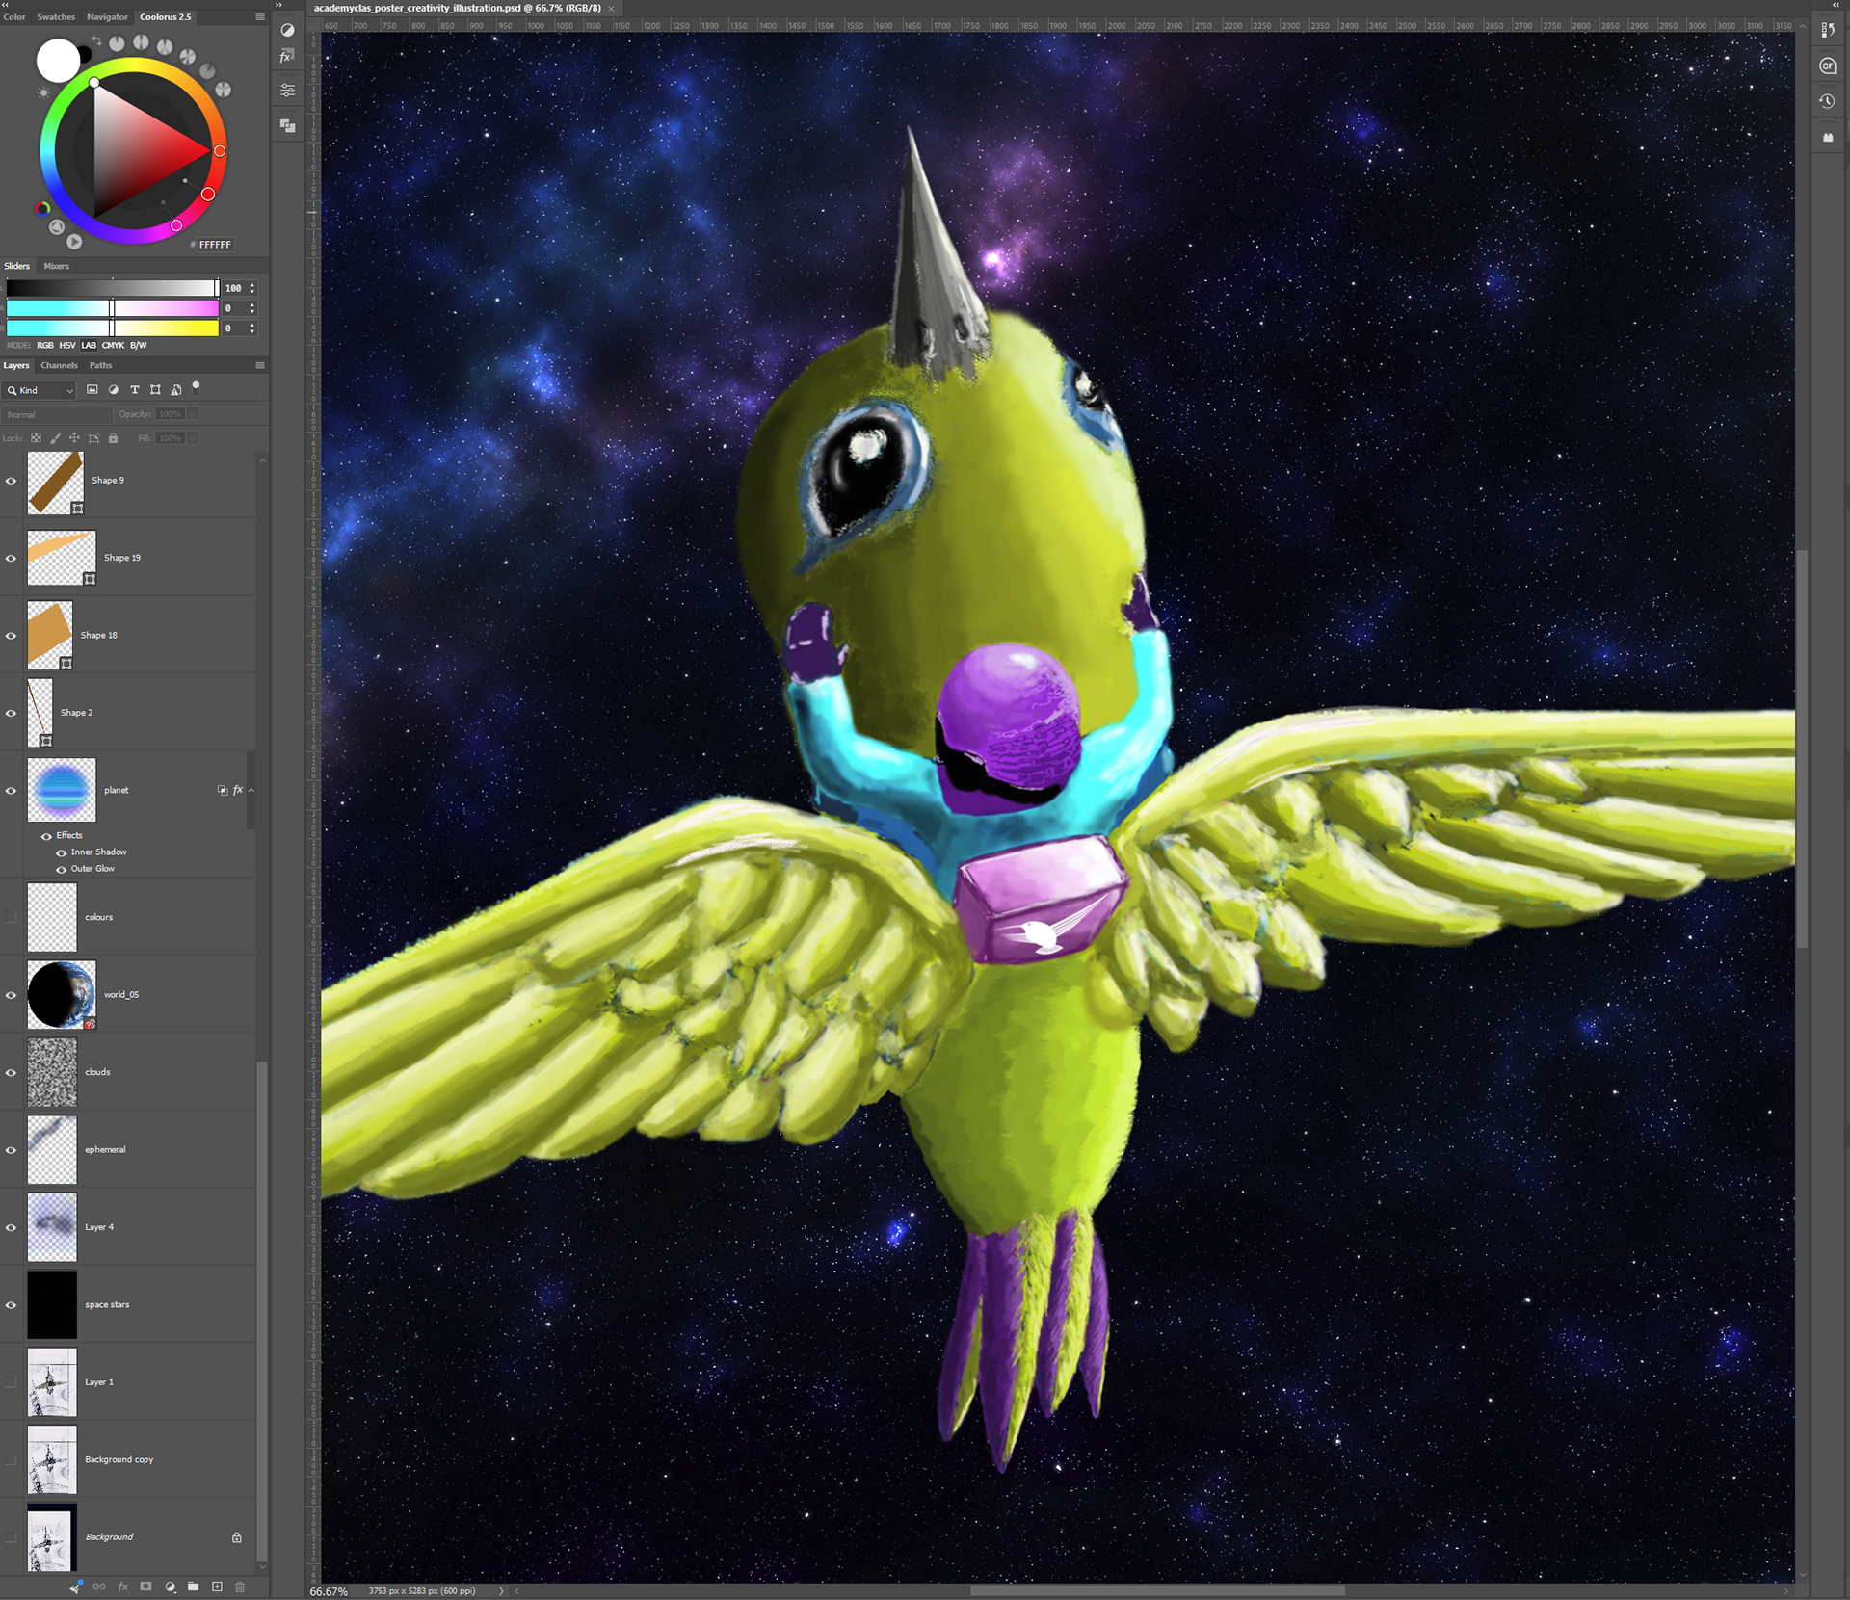Open the History panel icon

1827,101
